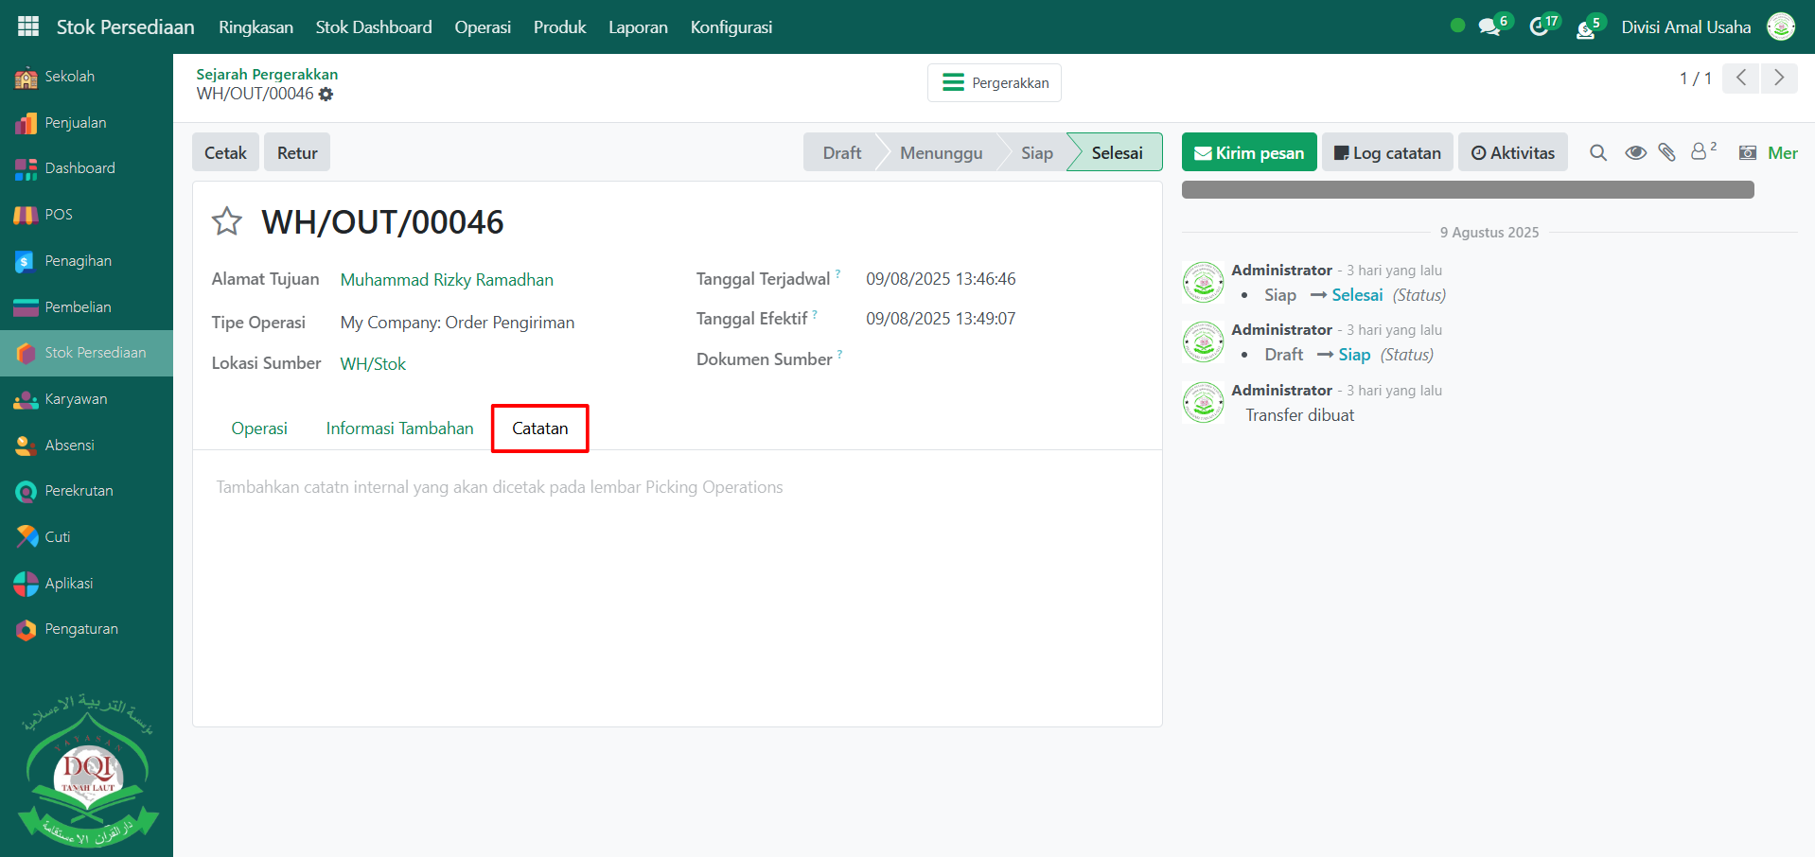Image resolution: width=1815 pixels, height=857 pixels.
Task: Open POS app in sidebar
Action: click(59, 215)
